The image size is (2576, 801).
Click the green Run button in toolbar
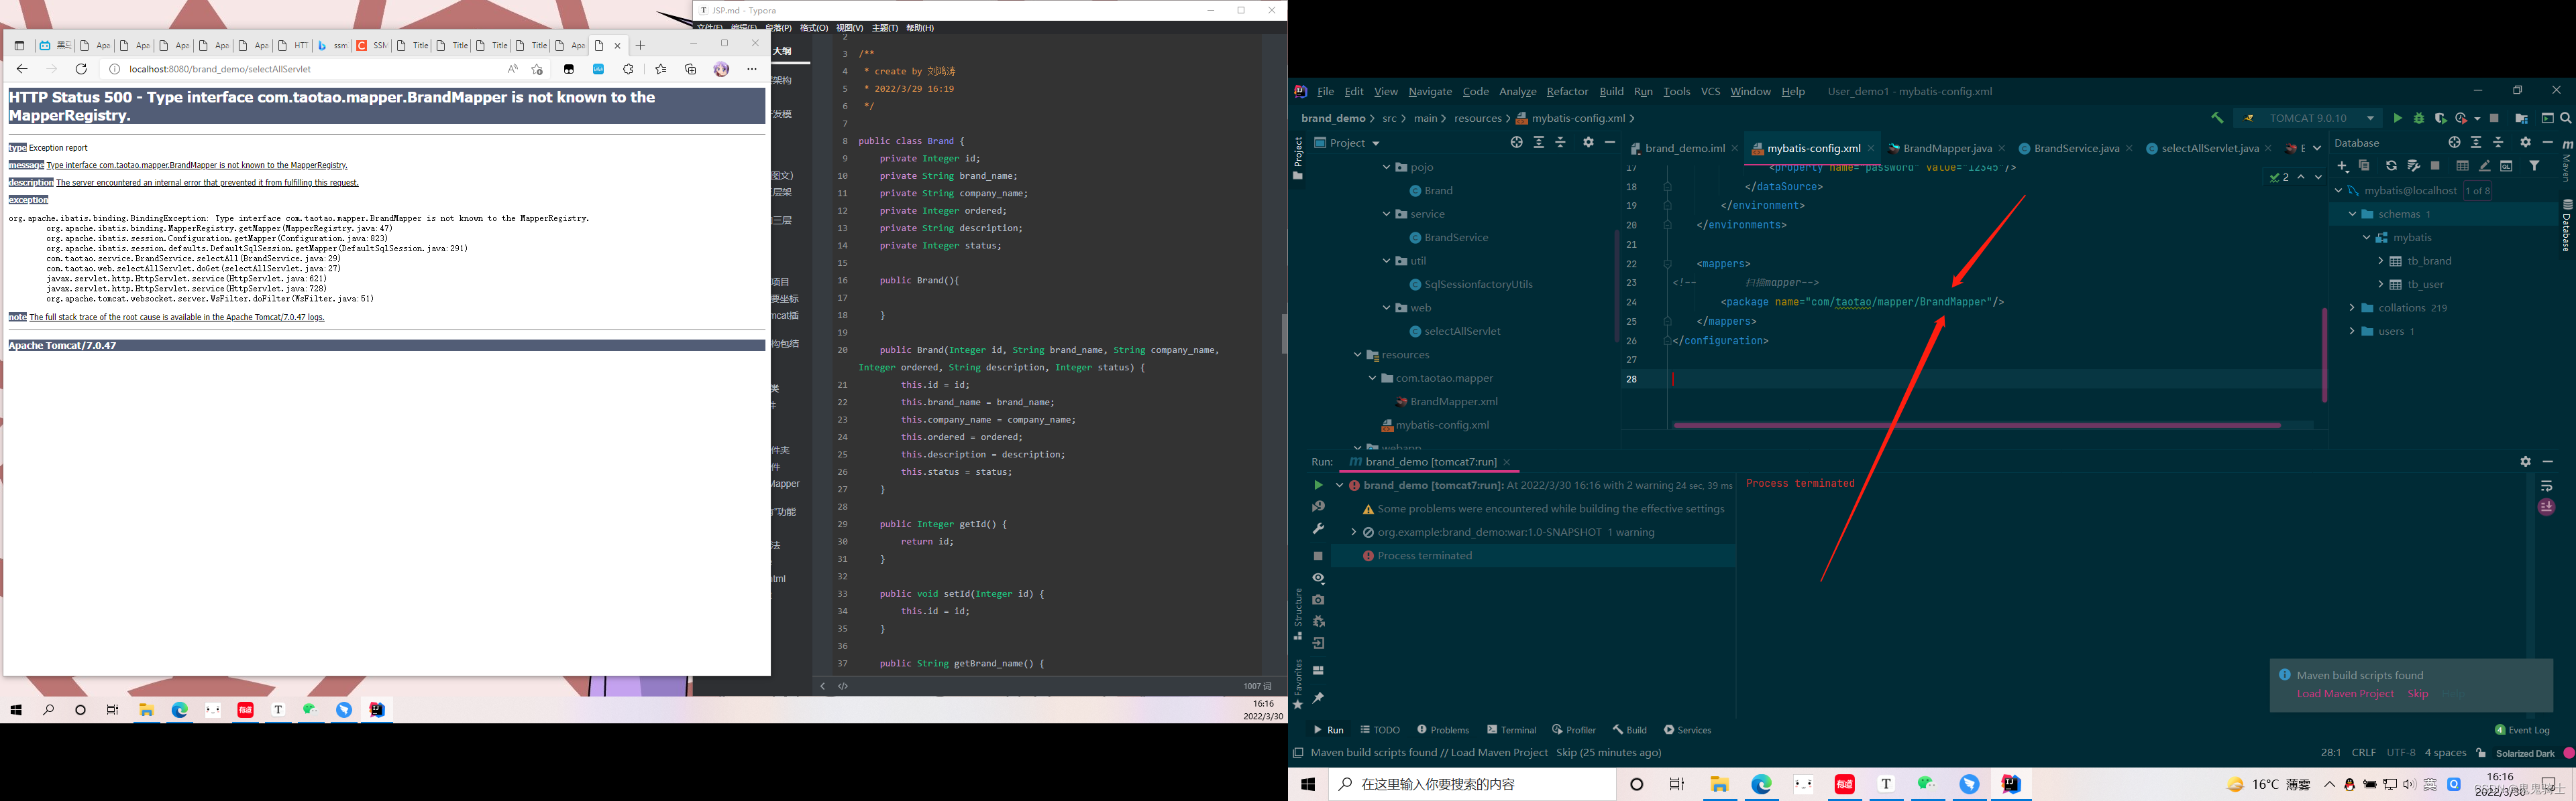(x=2397, y=118)
